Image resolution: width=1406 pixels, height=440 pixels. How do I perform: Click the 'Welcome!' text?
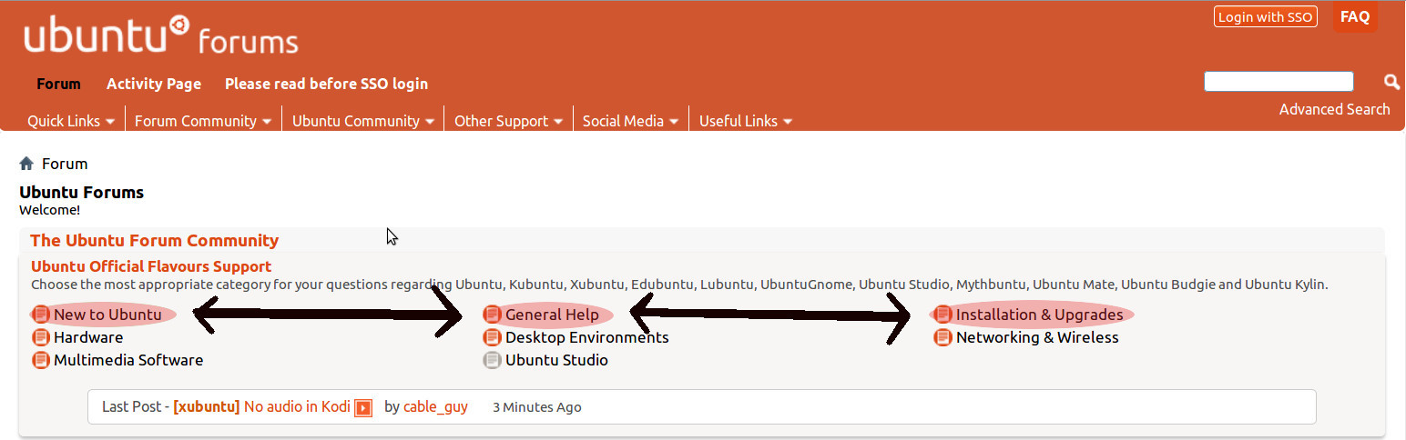[50, 210]
